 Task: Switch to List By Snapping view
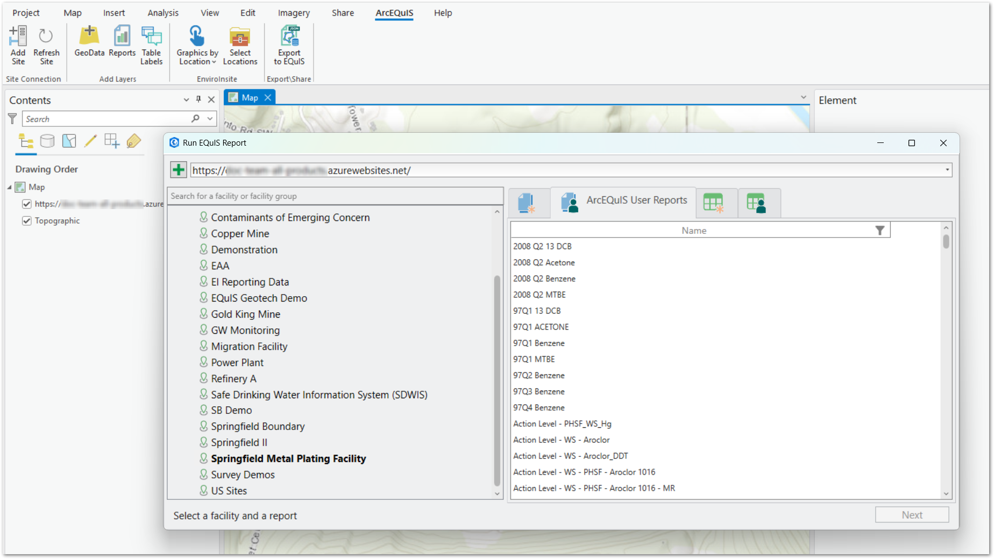112,141
